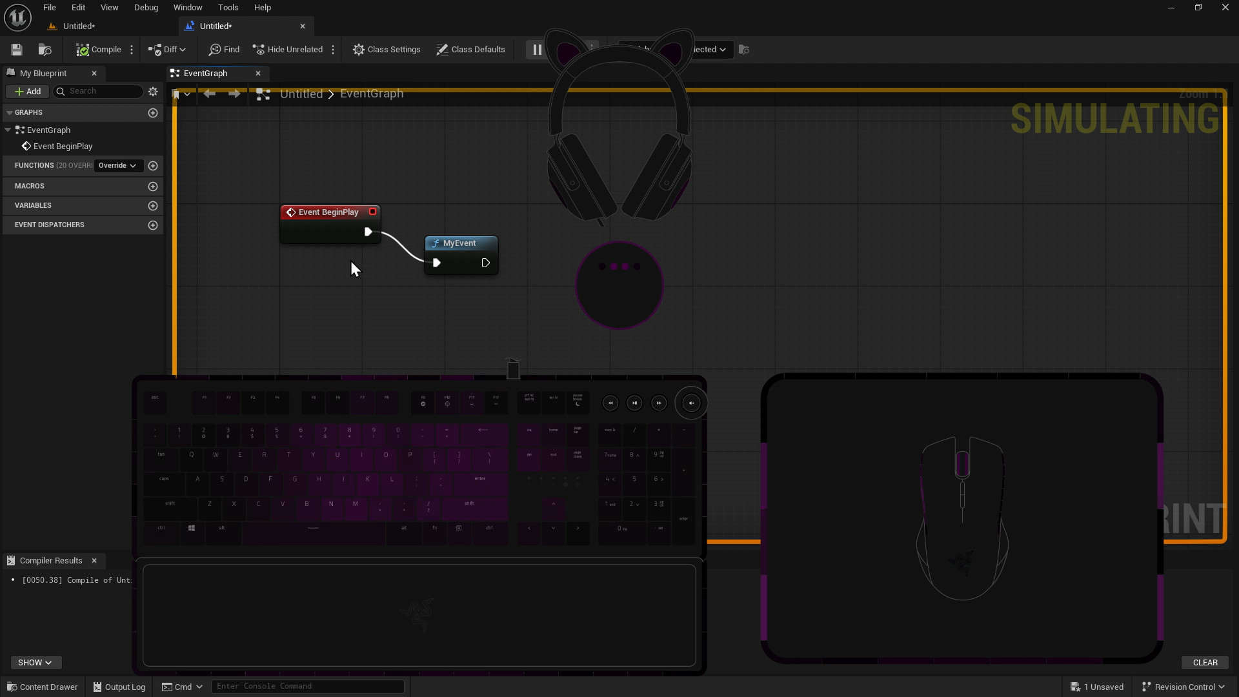
Task: Collapse the GRAPHS section
Action: [10, 113]
